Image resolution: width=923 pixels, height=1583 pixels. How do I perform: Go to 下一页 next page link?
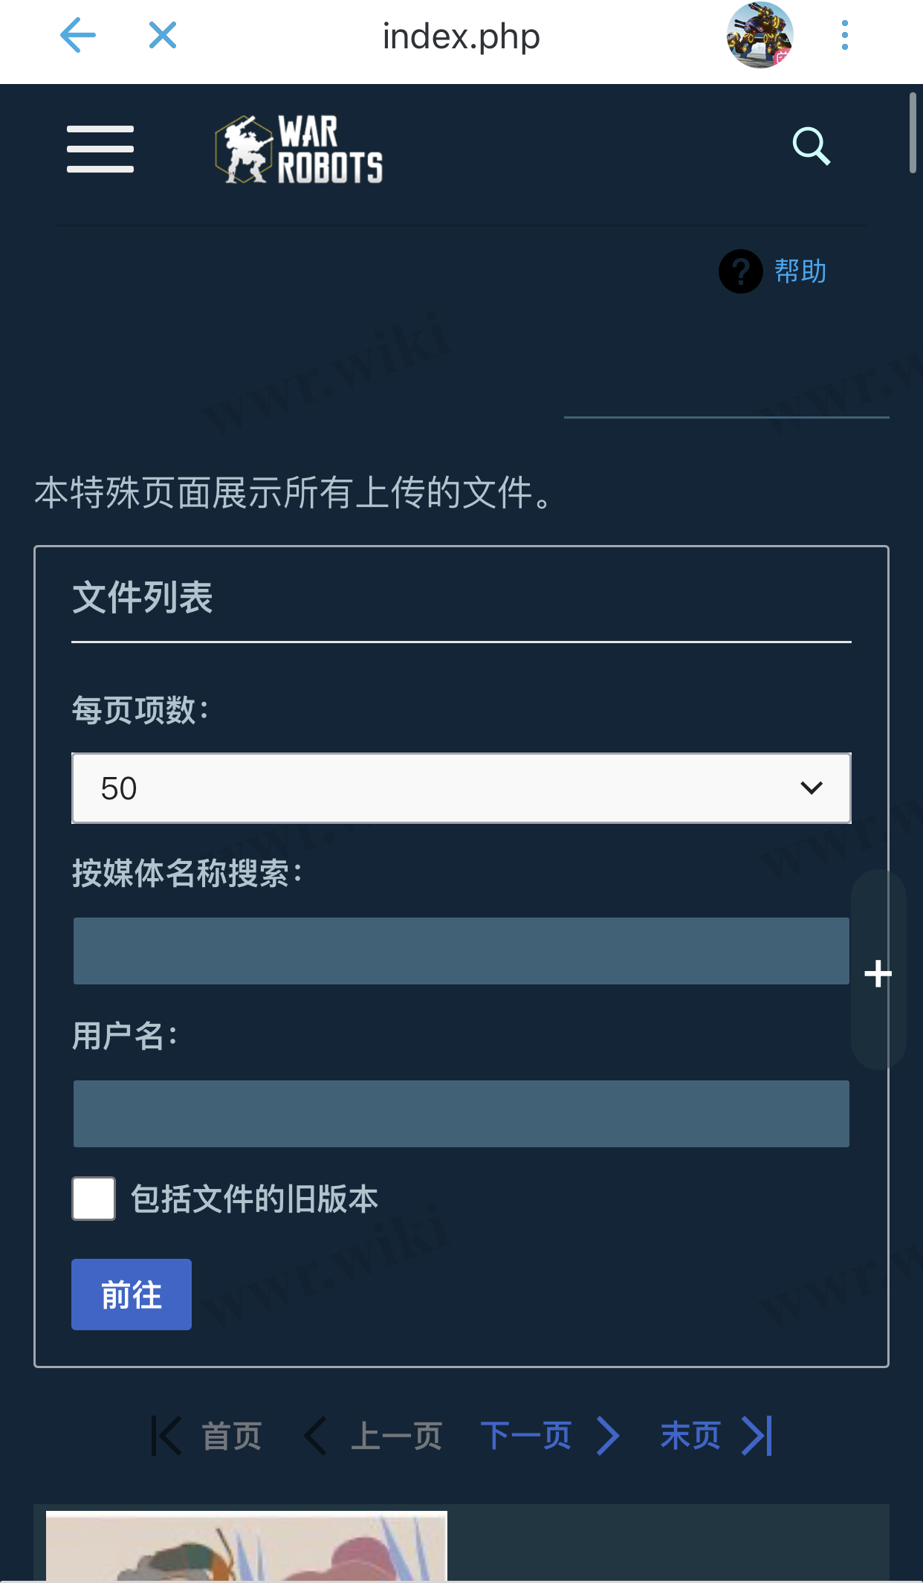pyautogui.click(x=550, y=1436)
